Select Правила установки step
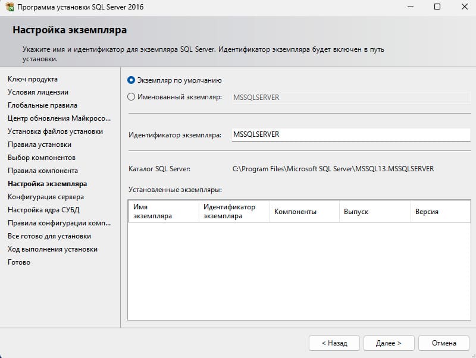This screenshot has width=476, height=358. point(39,145)
